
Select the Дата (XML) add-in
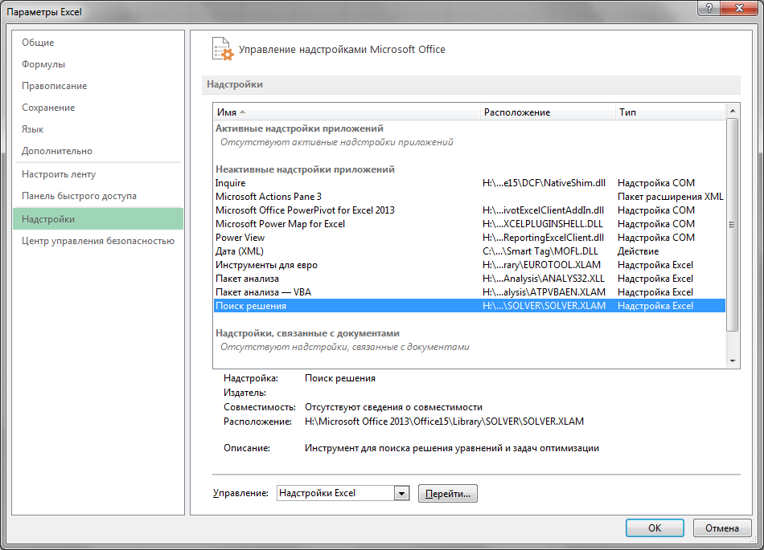click(x=469, y=251)
